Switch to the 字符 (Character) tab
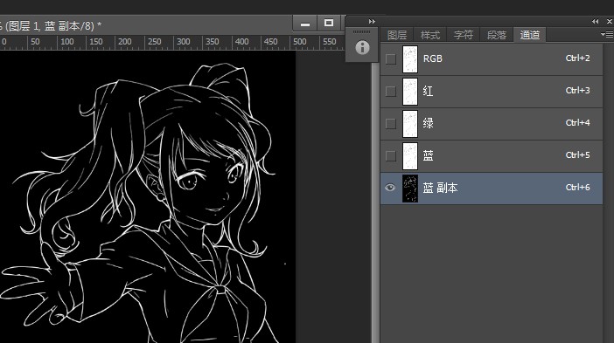 coord(464,35)
